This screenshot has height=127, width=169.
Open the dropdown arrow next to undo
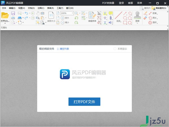tap(30, 13)
